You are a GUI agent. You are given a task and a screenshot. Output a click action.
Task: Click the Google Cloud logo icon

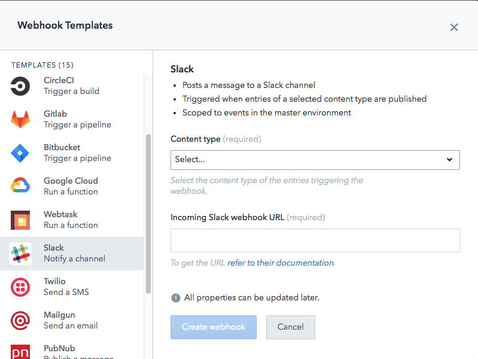20,186
